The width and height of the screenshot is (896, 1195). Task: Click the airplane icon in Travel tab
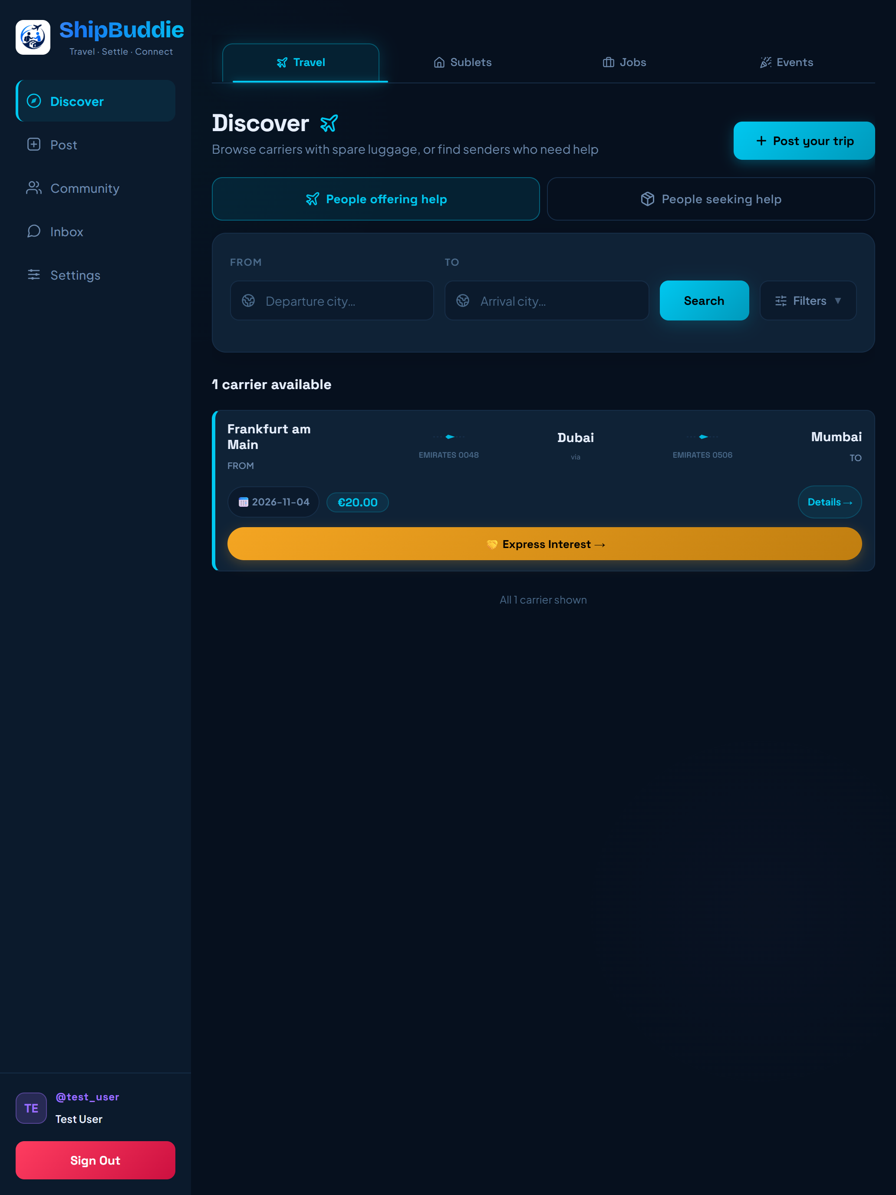tap(282, 63)
